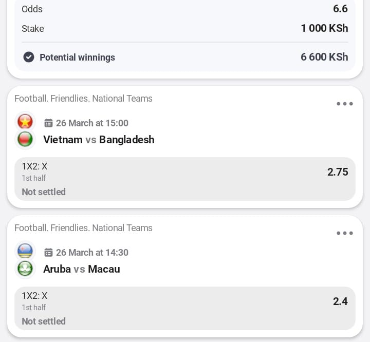Image resolution: width=370 pixels, height=342 pixels.
Task: Click the Aruba flag icon
Action: click(25, 251)
